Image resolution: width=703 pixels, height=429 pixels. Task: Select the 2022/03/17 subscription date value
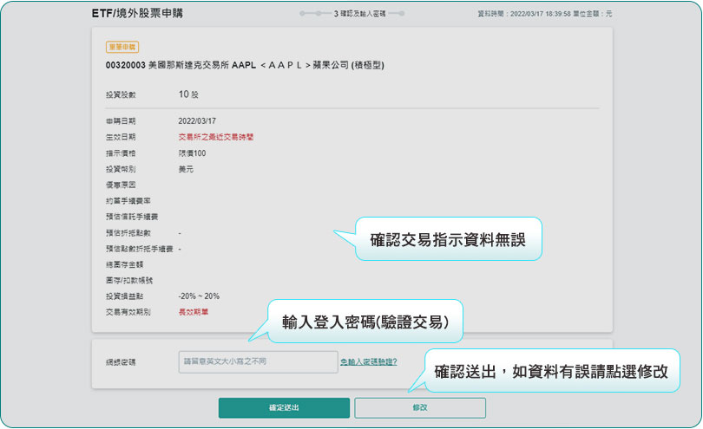click(x=197, y=121)
